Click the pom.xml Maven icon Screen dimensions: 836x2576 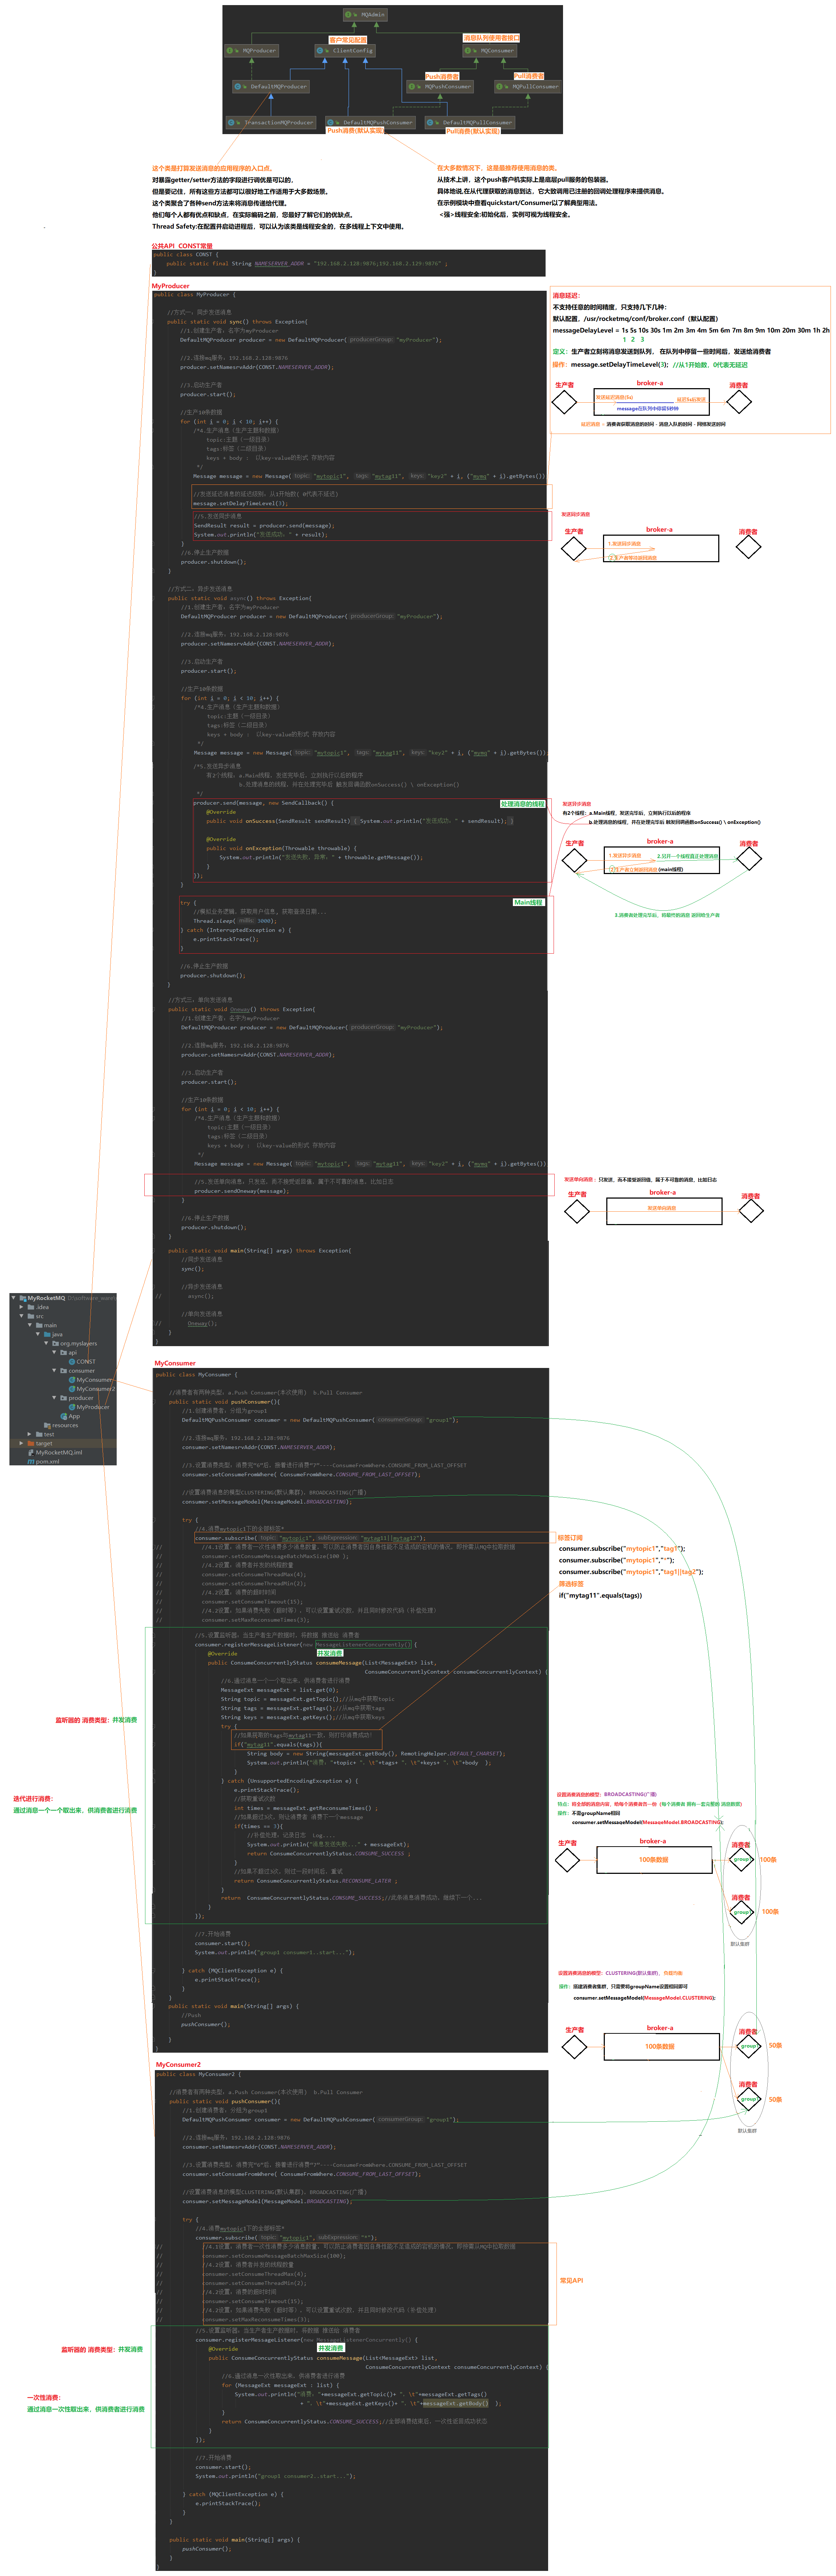click(31, 1462)
